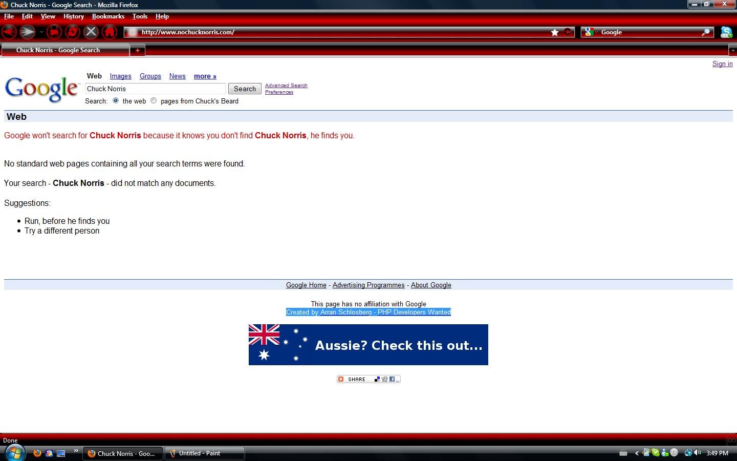Open the volume speaker tray icon

pos(697,453)
